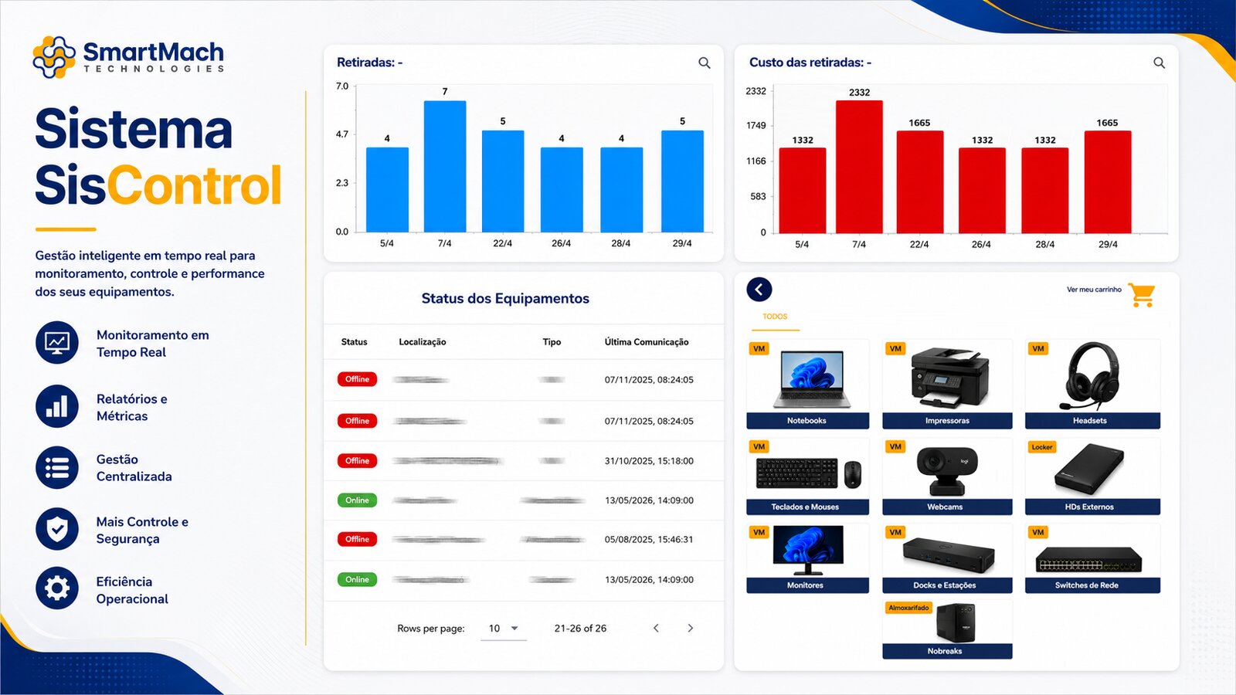Click the red bar for 5/4 cost chart
This screenshot has width=1236, height=695.
(803, 190)
